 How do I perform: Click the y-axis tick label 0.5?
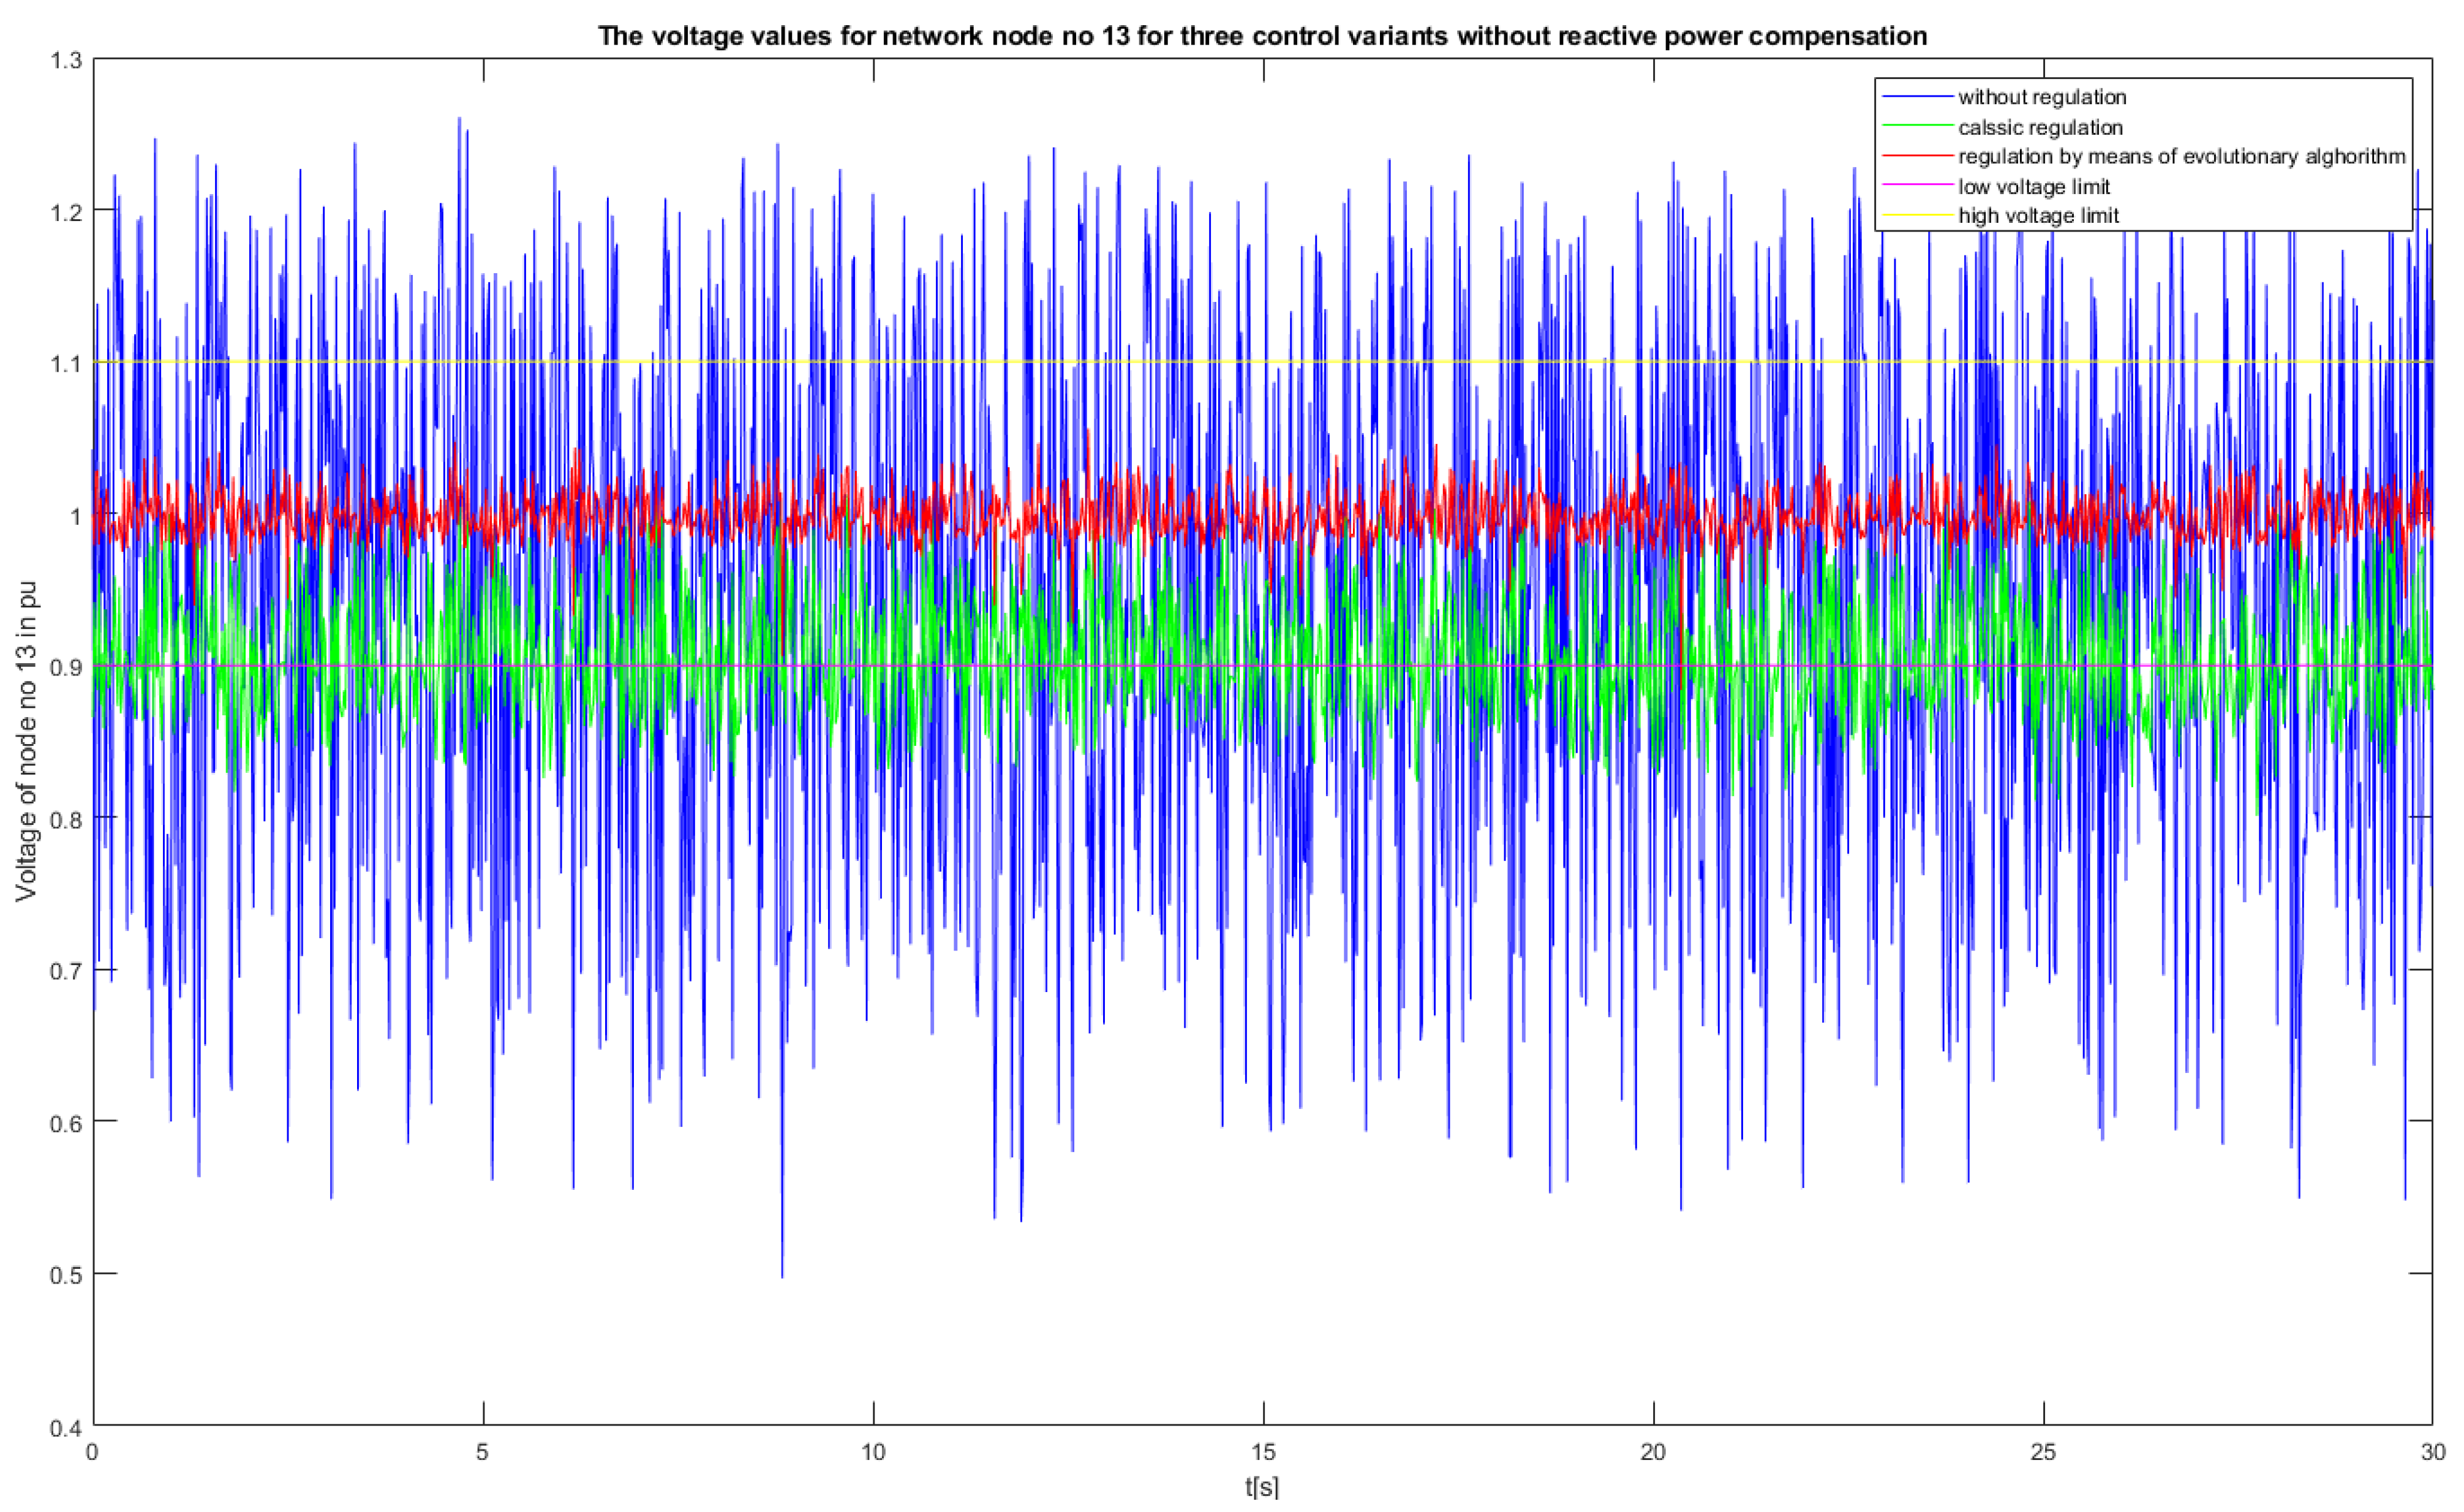tap(65, 1274)
